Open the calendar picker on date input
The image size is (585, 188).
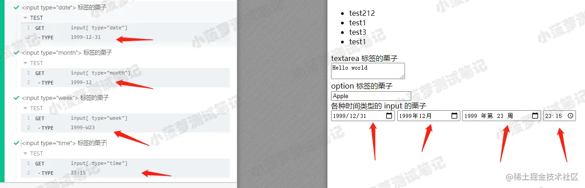coord(389,116)
